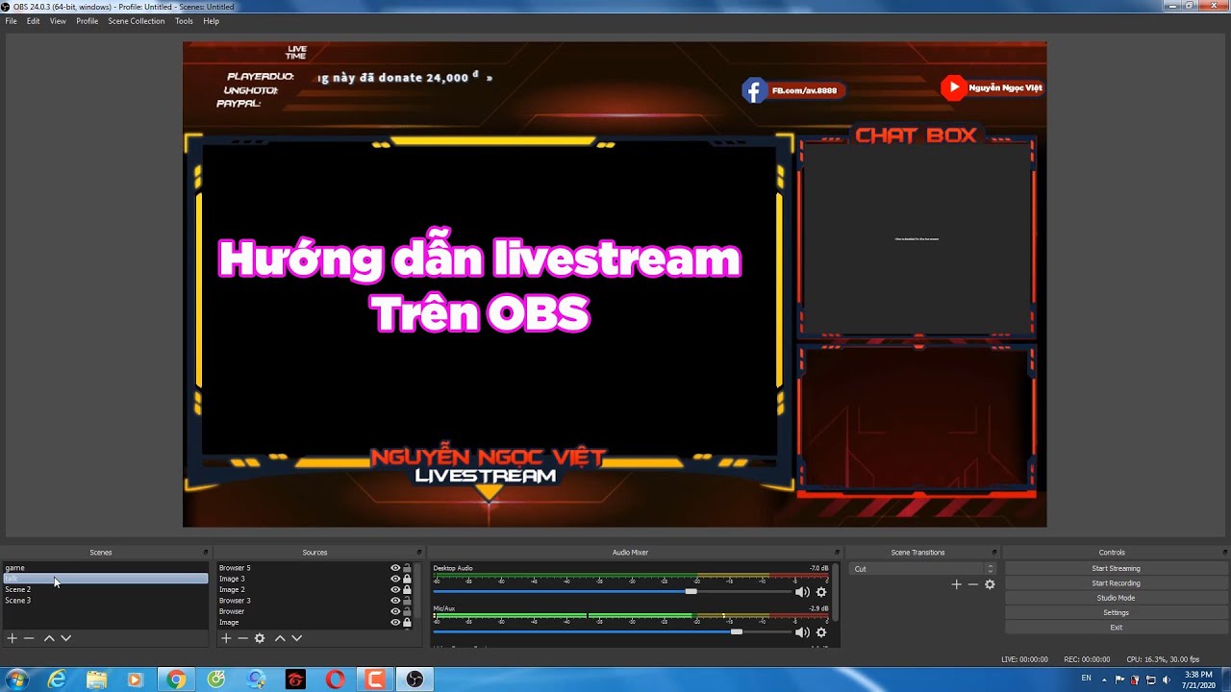1231x692 pixels.
Task: Click Exit button in Controls
Action: 1116,628
